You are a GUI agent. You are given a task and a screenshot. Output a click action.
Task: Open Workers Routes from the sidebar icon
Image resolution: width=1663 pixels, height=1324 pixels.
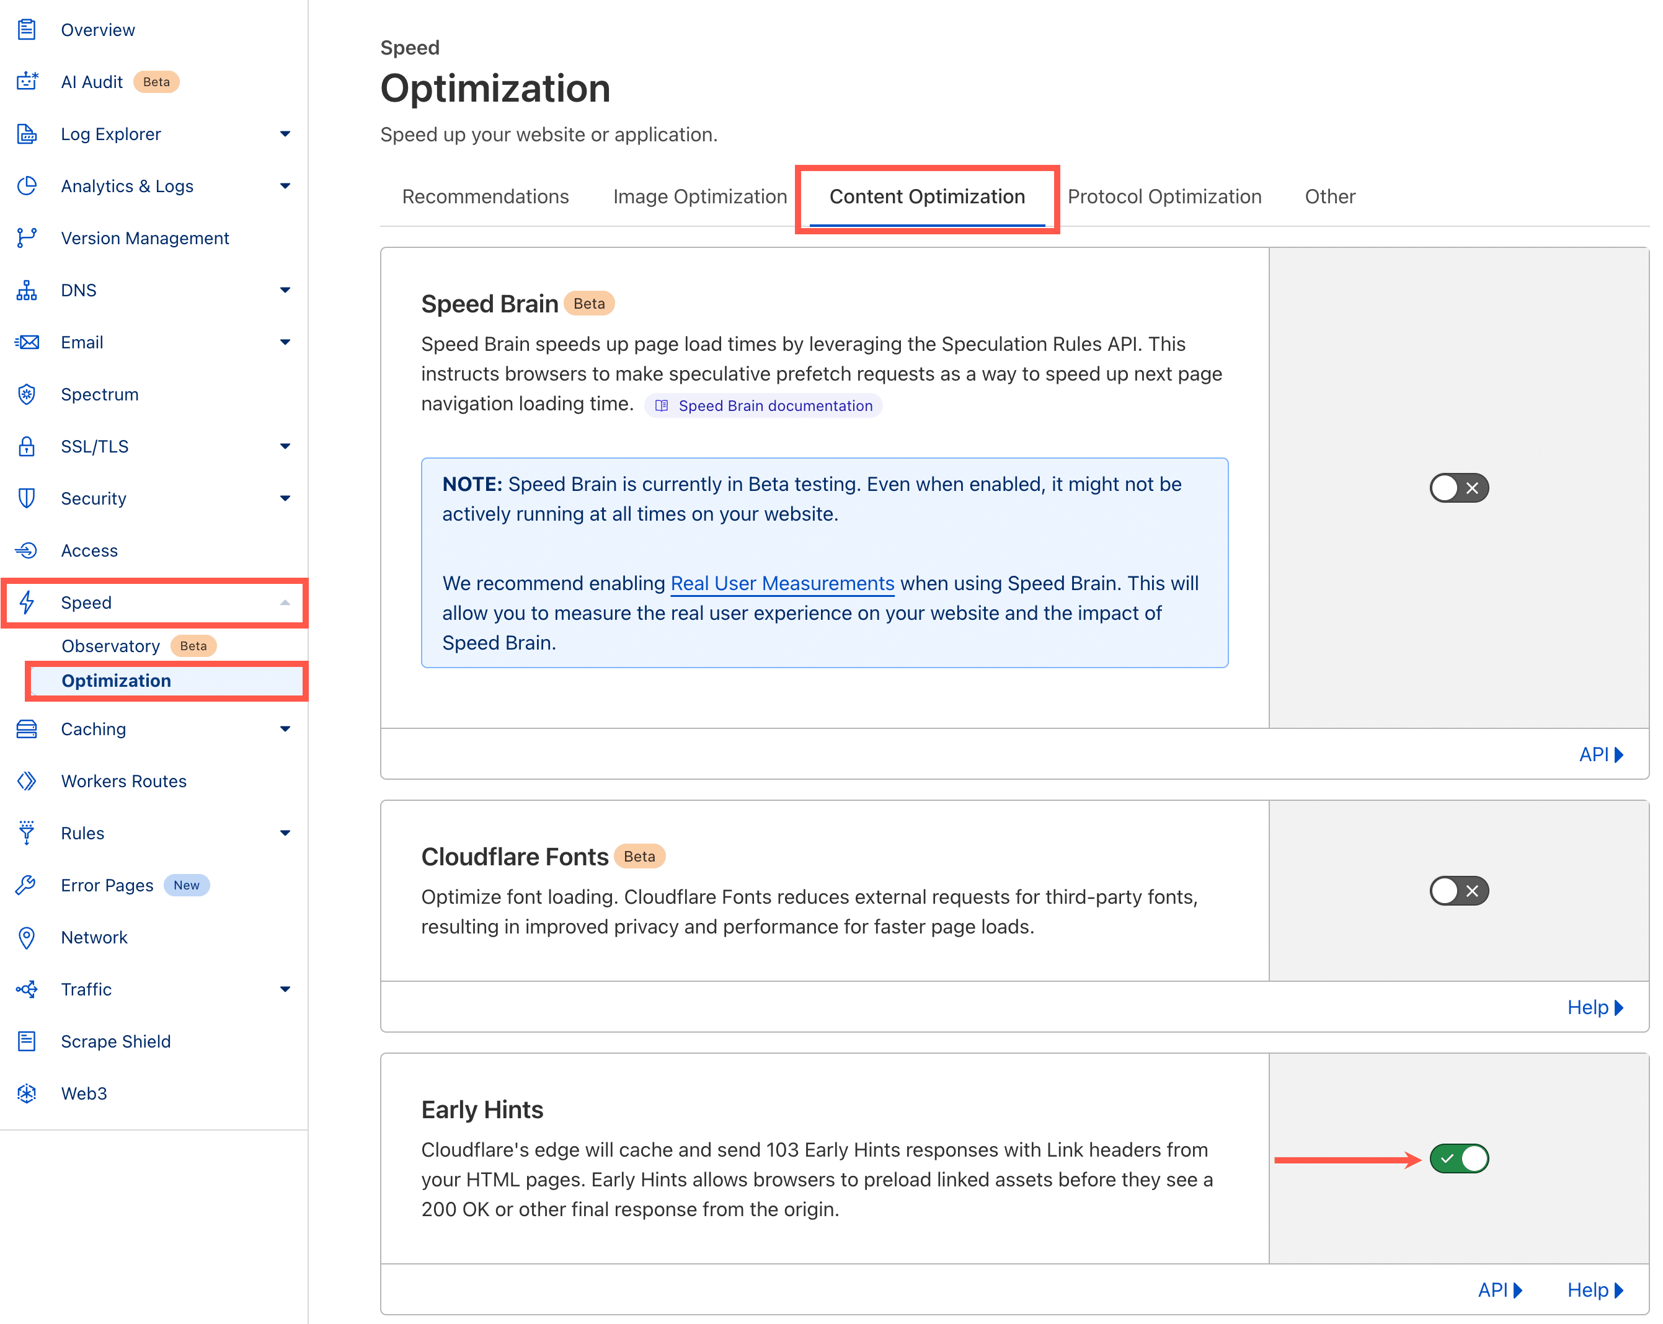click(x=27, y=781)
